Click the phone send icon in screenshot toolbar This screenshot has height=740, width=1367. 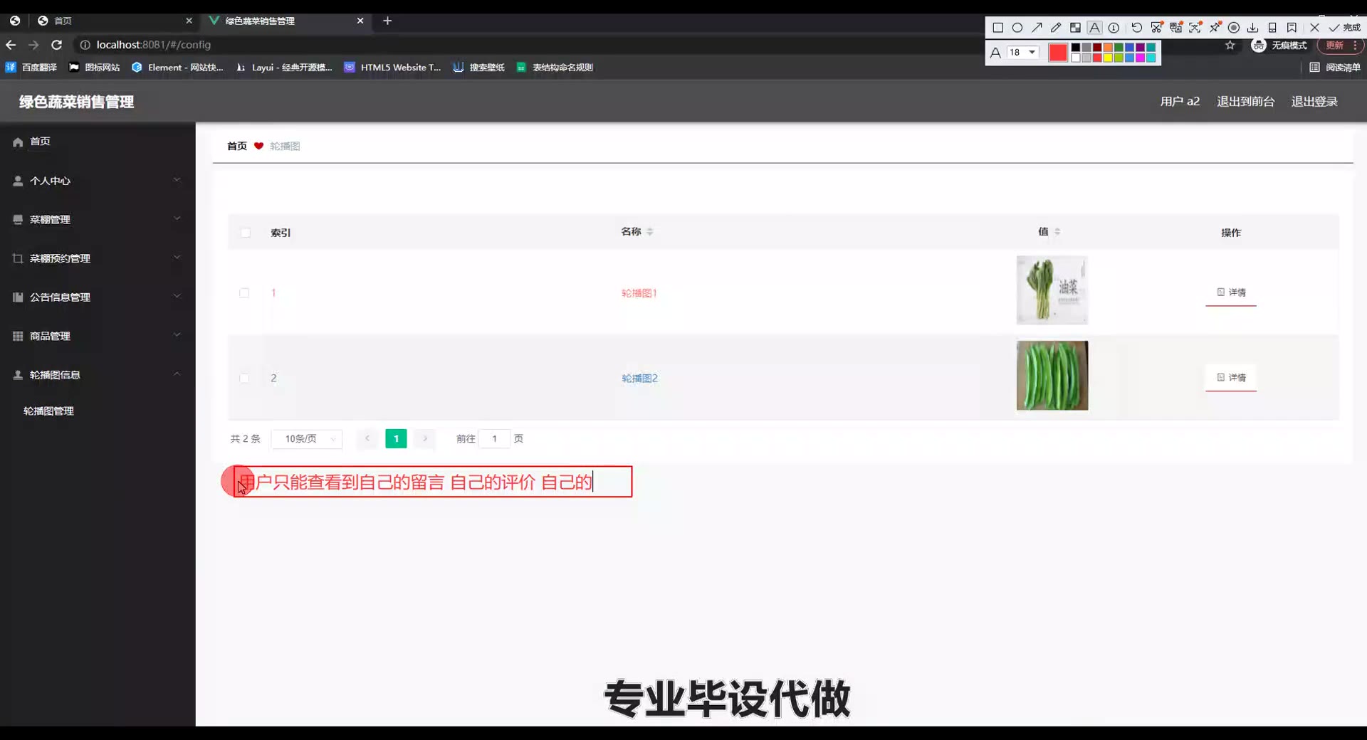1272,28
